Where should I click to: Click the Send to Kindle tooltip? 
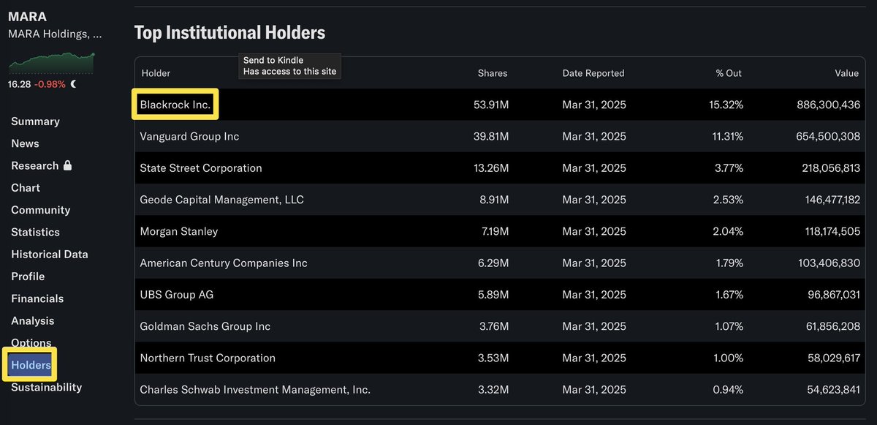(x=291, y=65)
